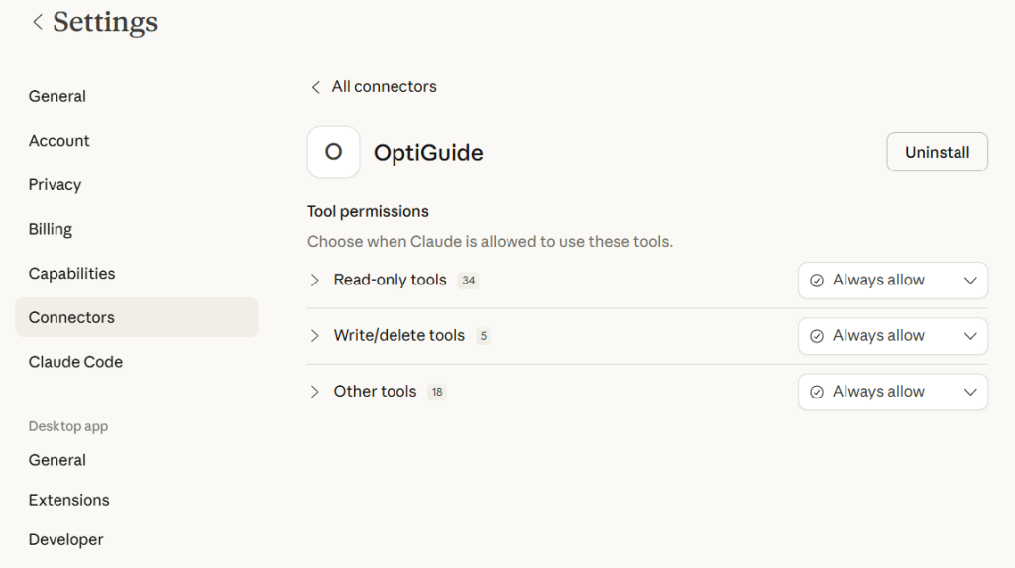The width and height of the screenshot is (1015, 568).
Task: Click the left chevron before All connectors
Action: point(315,87)
